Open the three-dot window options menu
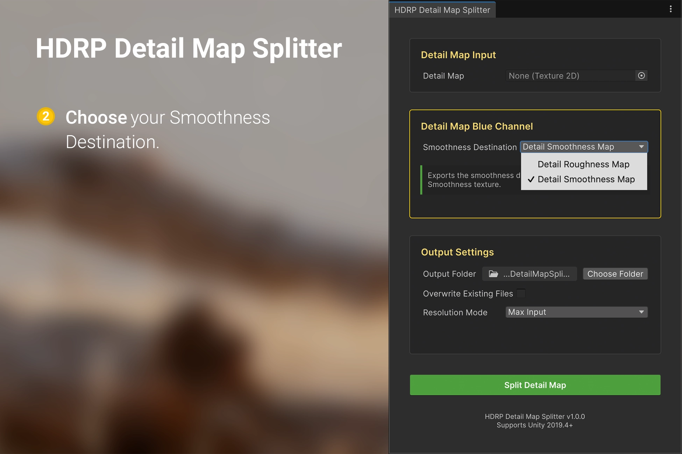 [670, 9]
